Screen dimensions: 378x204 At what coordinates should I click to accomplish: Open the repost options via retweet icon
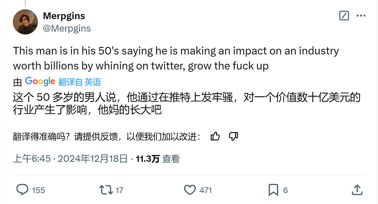coord(106,190)
